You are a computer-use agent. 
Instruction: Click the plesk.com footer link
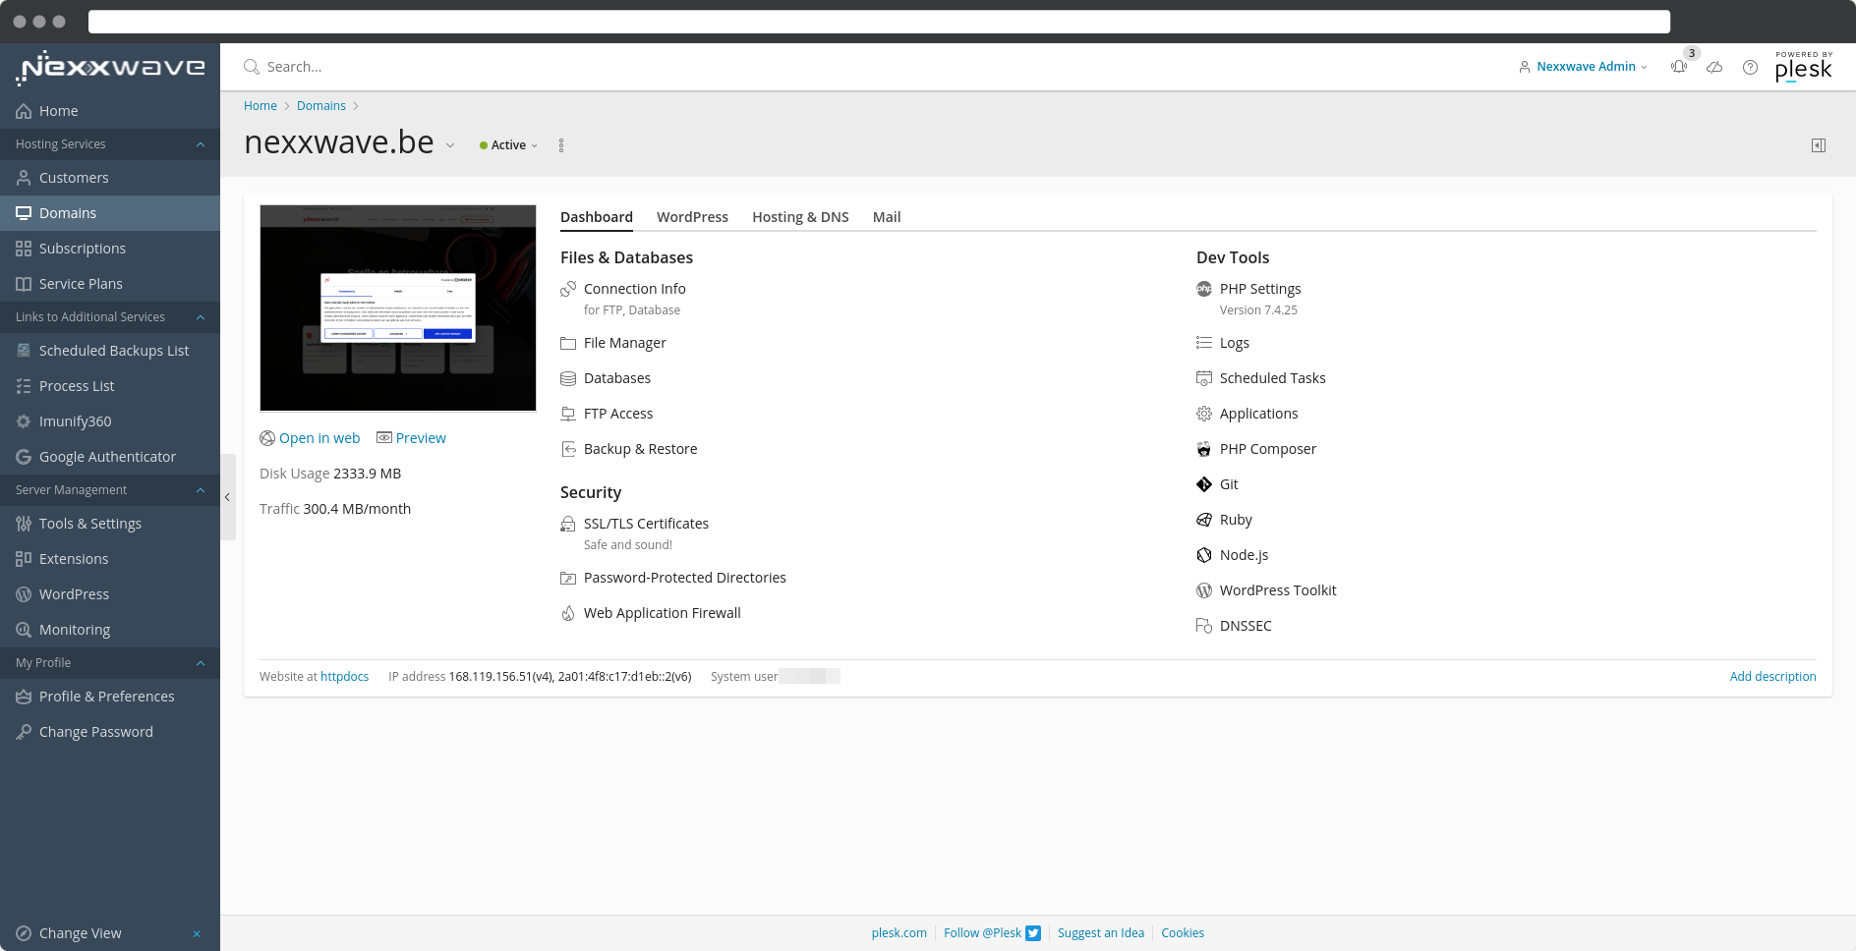[x=899, y=933]
